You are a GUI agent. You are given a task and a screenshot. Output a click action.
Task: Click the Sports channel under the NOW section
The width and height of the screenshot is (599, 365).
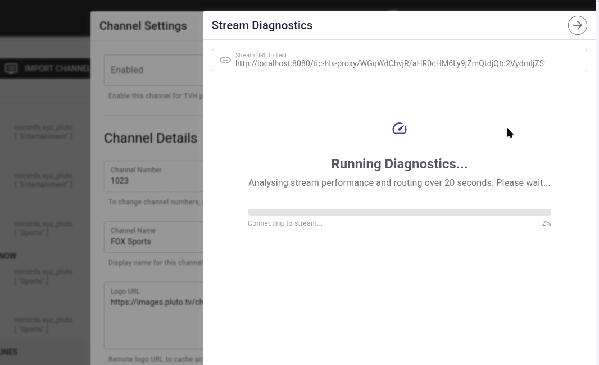point(43,276)
